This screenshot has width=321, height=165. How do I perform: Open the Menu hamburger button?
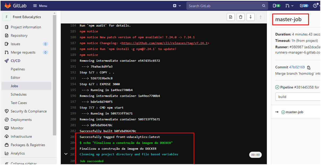[x=40, y=6]
